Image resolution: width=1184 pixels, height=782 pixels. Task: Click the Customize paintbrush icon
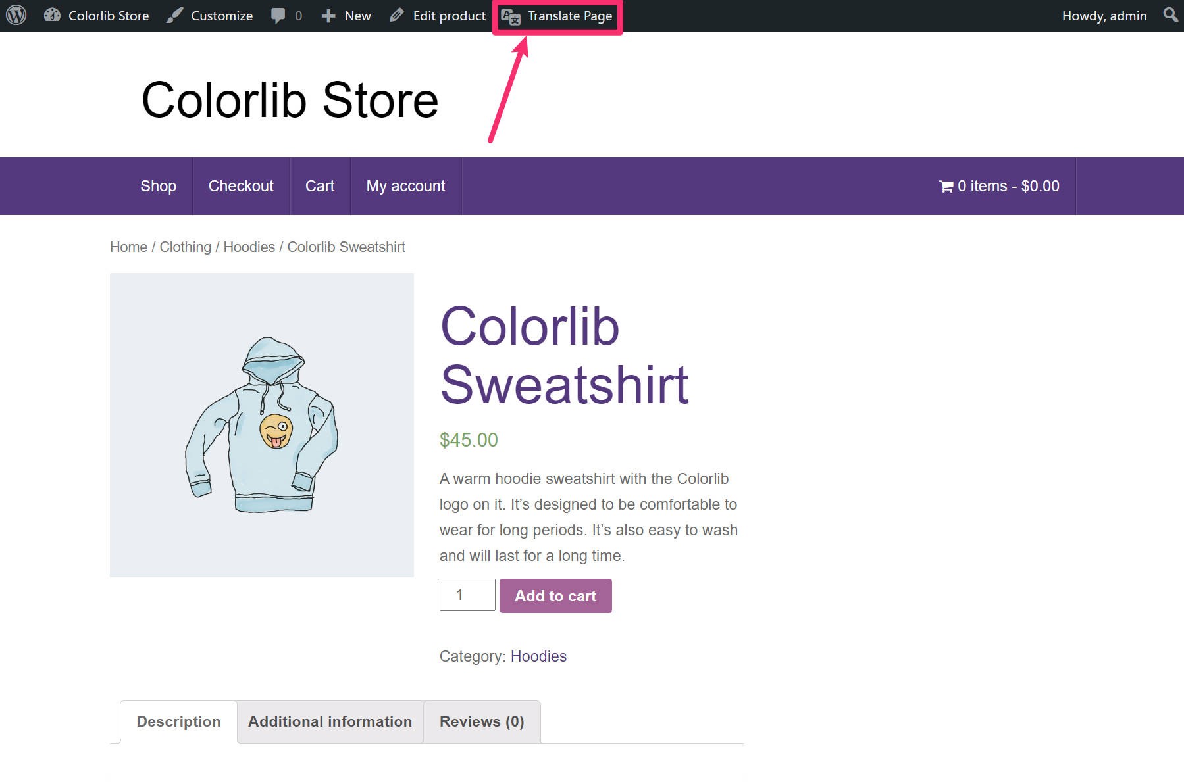[x=174, y=15]
